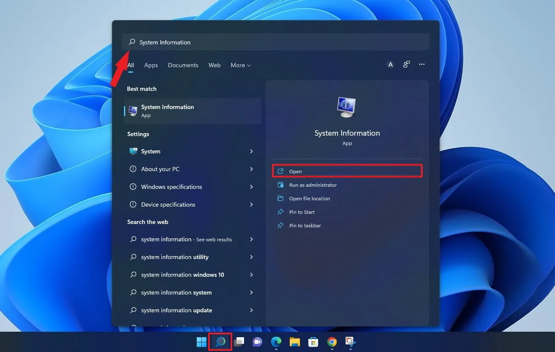Viewport: 555px width, 352px height.
Task: Open the Snipping Tool taskbar icon
Action: pyautogui.click(x=350, y=341)
